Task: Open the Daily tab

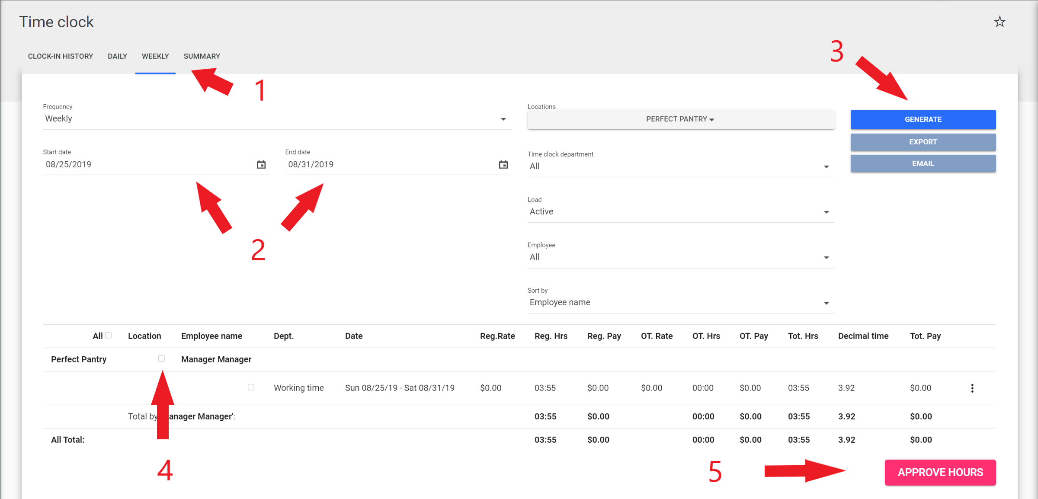Action: click(x=117, y=57)
